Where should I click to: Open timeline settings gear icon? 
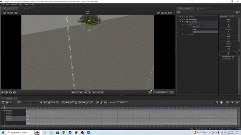tap(237, 102)
